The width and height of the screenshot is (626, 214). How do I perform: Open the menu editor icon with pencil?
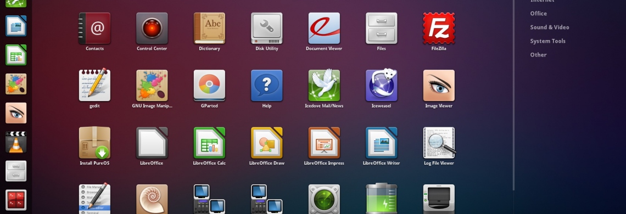(94, 199)
